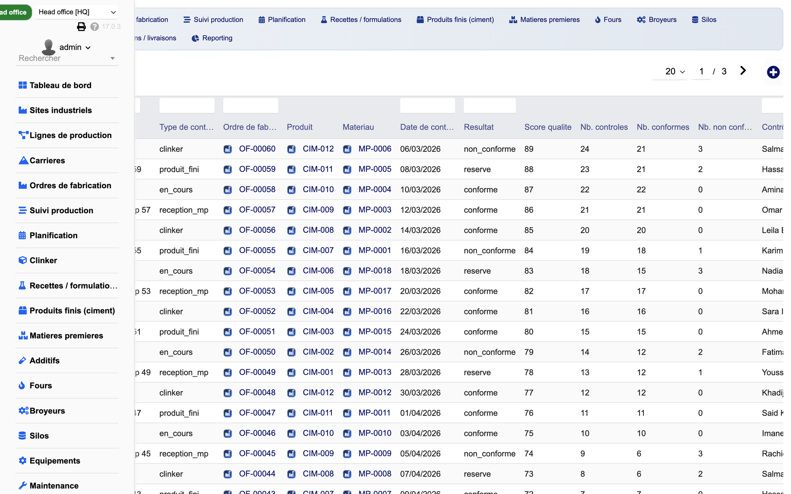Click the Silos database icon in sidebar
The image size is (791, 494).
pyautogui.click(x=22, y=436)
